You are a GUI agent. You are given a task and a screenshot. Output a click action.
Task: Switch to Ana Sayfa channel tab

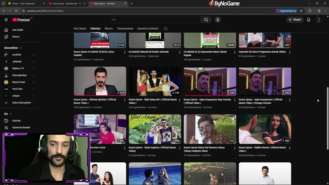(x=80, y=29)
